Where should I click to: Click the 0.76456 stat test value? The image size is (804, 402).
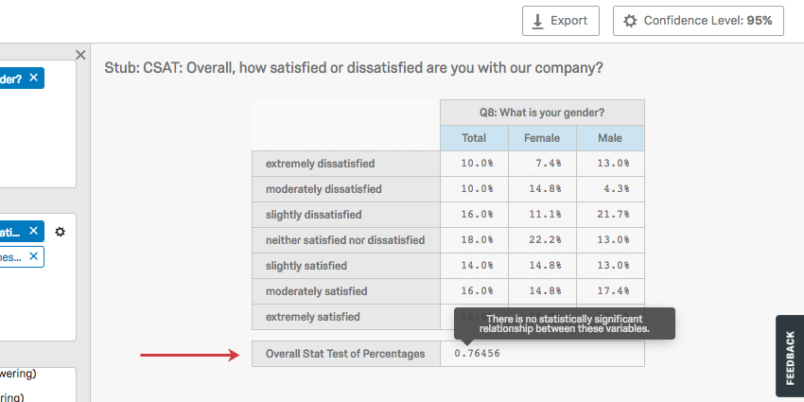pos(477,354)
